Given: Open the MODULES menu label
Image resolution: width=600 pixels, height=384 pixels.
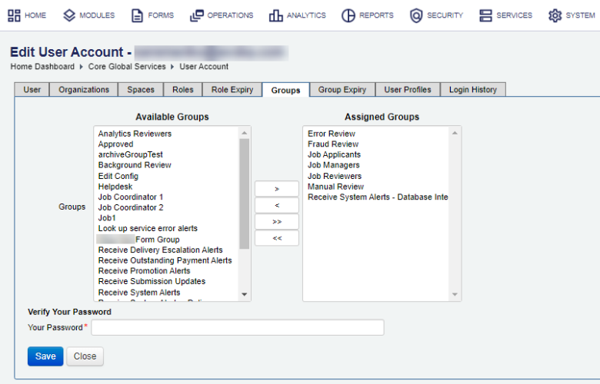Looking at the screenshot, I should tap(97, 15).
